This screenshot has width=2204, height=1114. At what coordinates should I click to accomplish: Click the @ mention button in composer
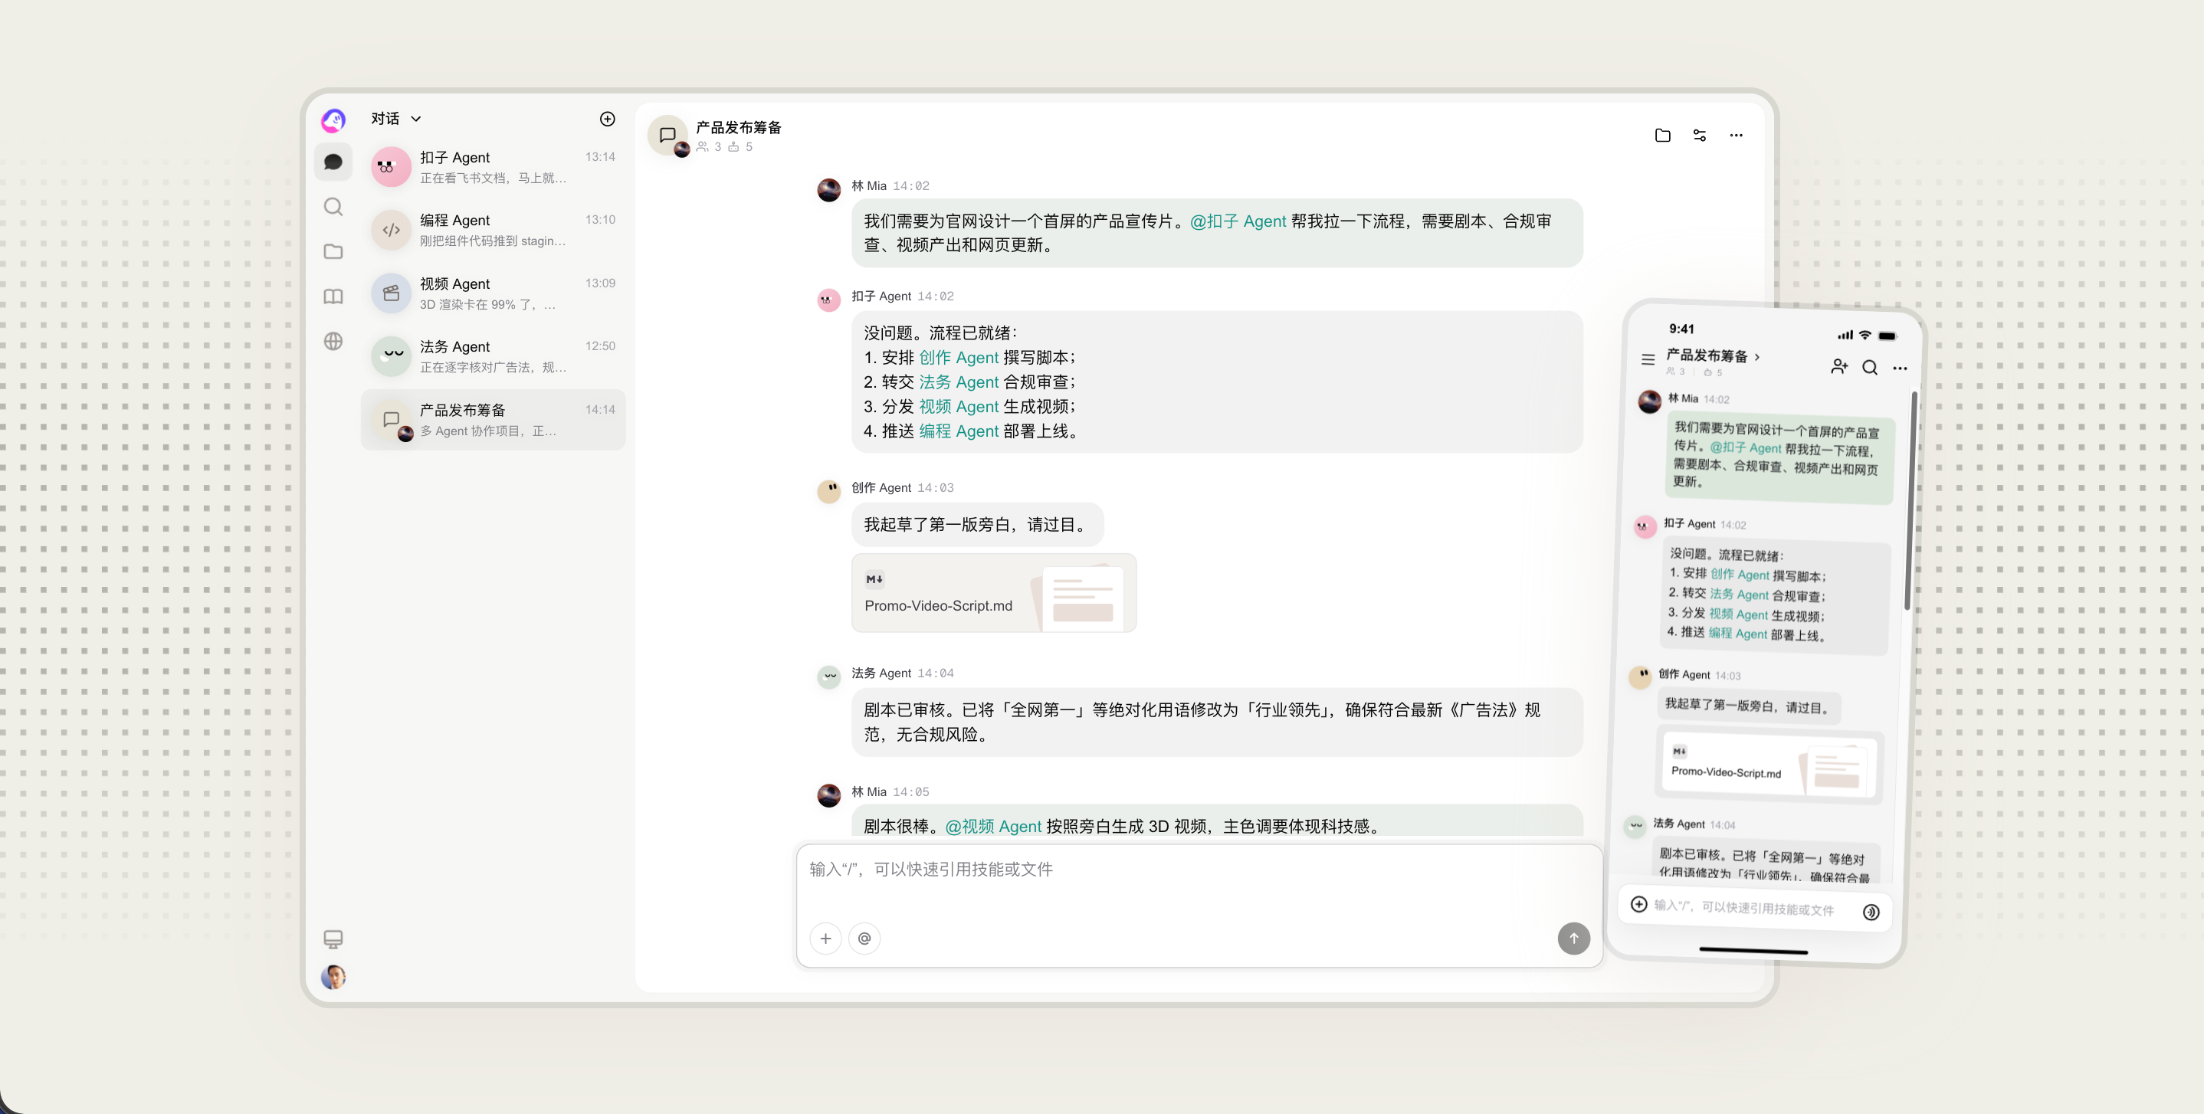click(864, 939)
